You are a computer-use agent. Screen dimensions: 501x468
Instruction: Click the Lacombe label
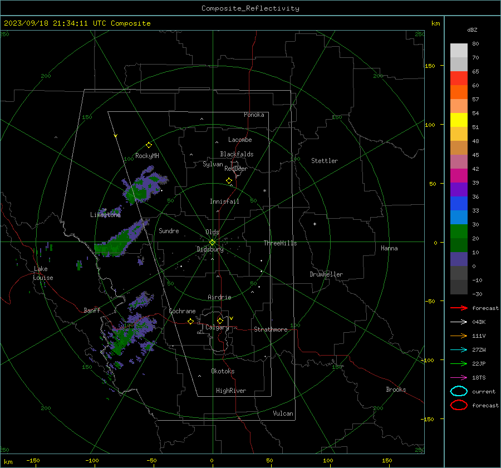pos(240,140)
